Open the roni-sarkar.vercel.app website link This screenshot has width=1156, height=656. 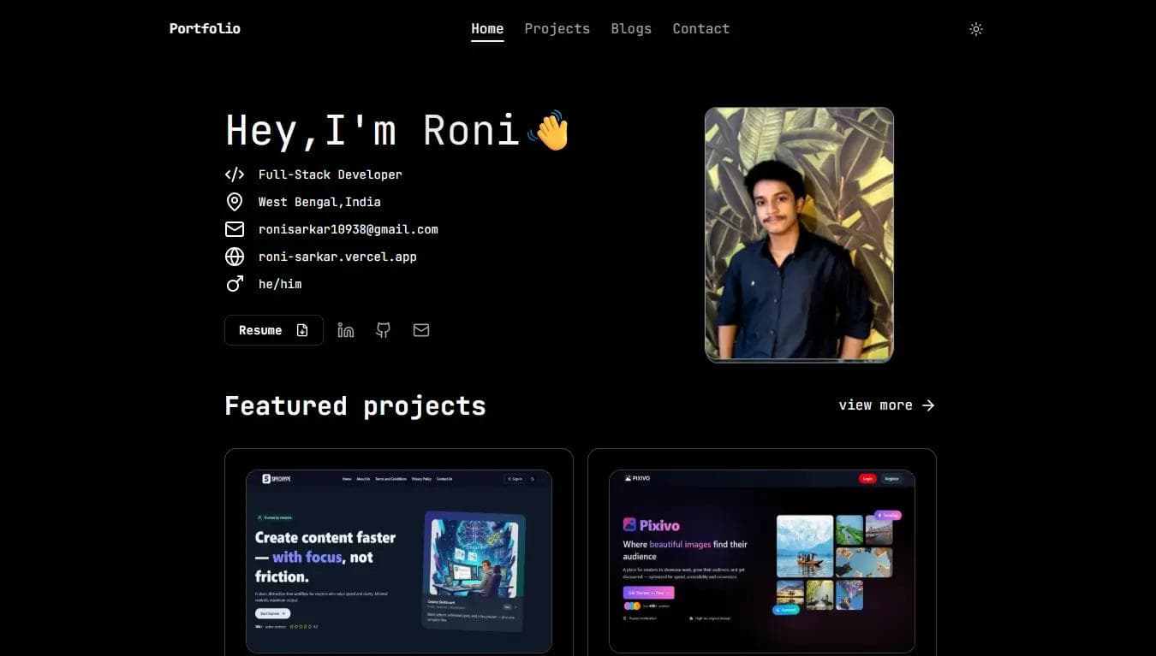coord(337,256)
